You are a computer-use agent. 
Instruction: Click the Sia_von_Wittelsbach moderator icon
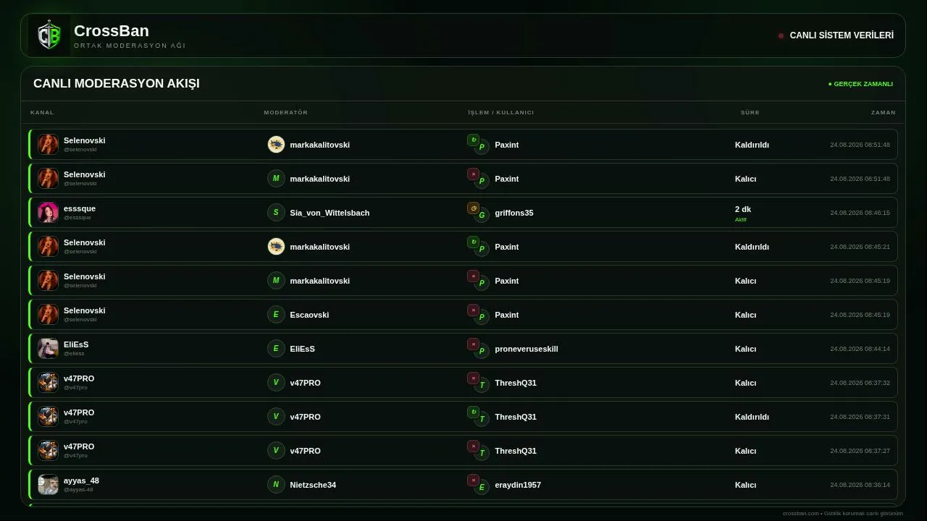[276, 213]
